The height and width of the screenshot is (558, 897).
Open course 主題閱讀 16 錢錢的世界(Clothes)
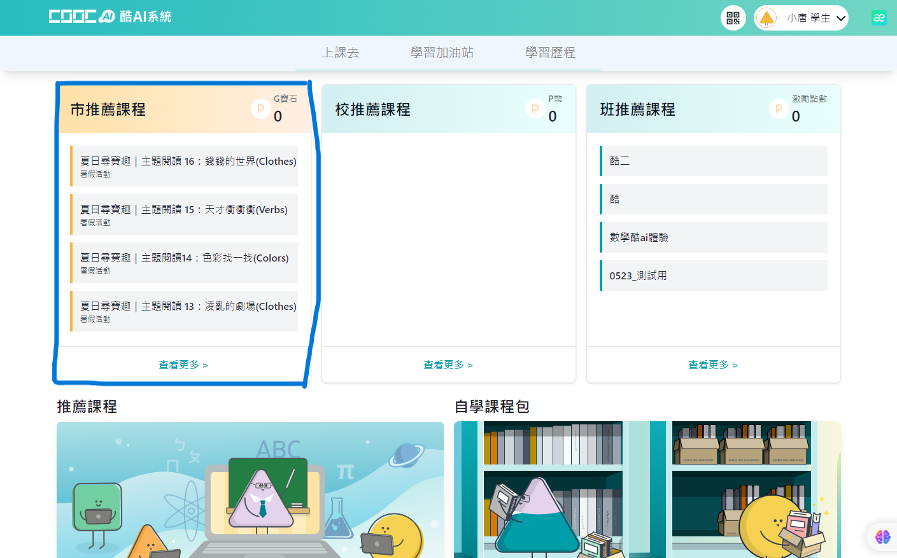tap(184, 166)
